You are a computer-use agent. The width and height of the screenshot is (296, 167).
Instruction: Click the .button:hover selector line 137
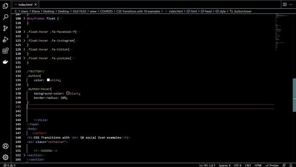click(39, 89)
